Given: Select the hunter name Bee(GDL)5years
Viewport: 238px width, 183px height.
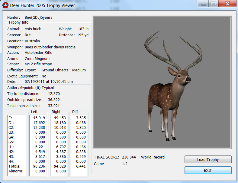Looking at the screenshot, I should coord(38,18).
